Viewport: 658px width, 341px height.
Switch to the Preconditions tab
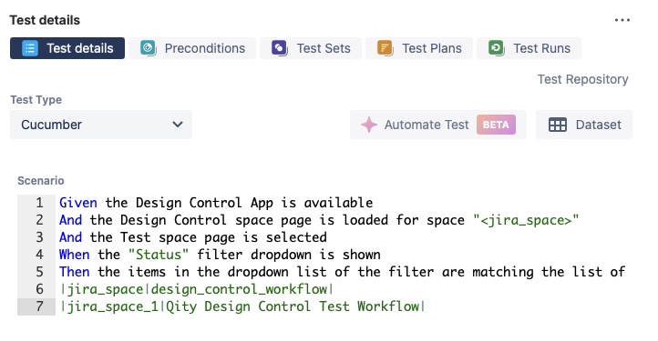pos(192,48)
